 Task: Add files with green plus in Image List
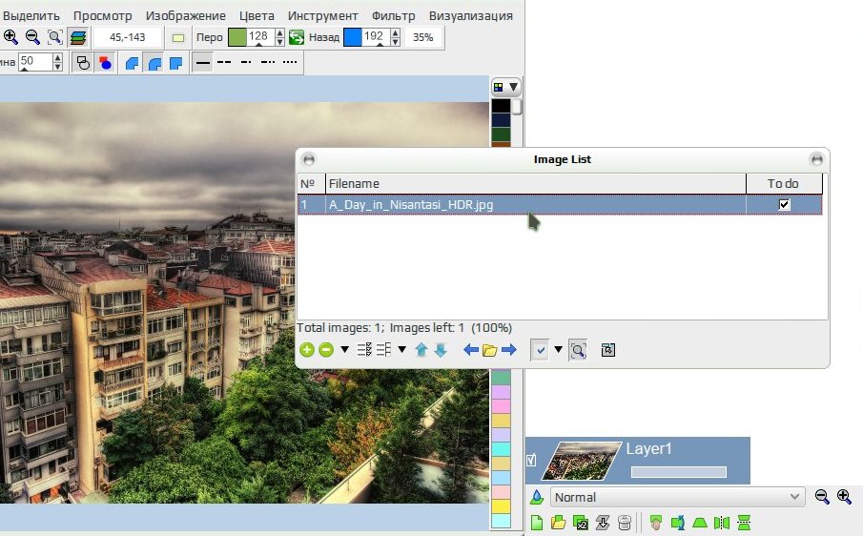(x=307, y=350)
